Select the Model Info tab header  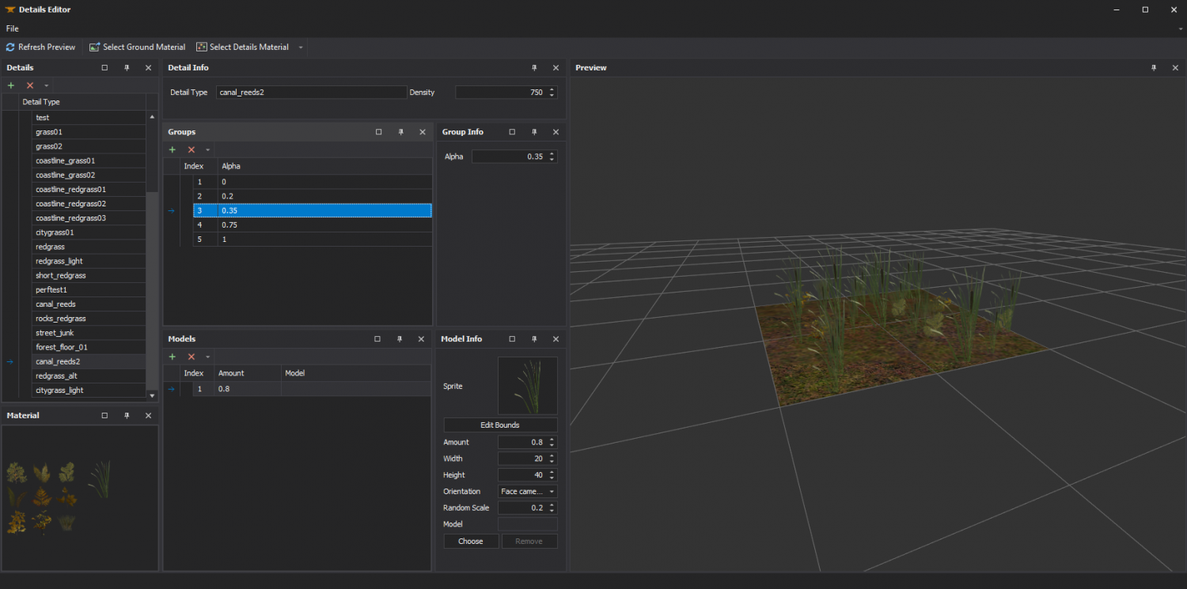[x=461, y=338]
